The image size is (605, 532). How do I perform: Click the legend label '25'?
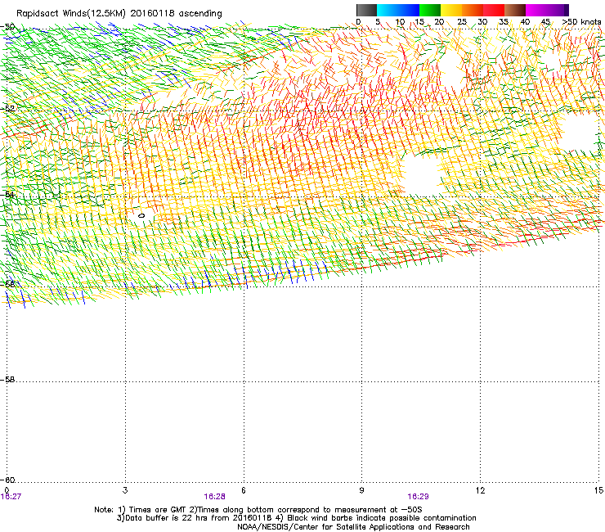tap(462, 21)
